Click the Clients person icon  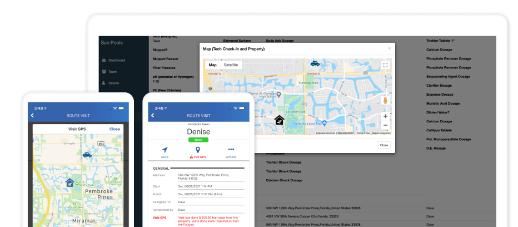104,83
